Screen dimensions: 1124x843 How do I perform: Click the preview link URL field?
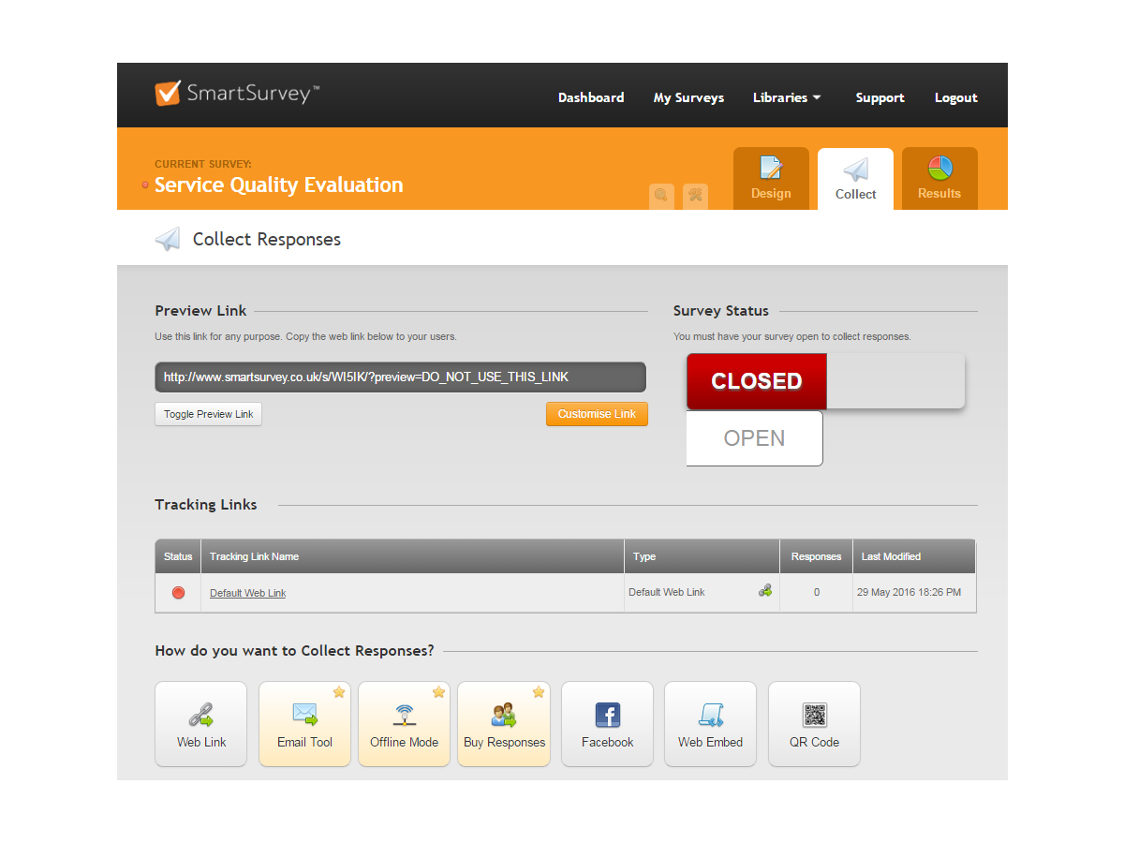(400, 377)
